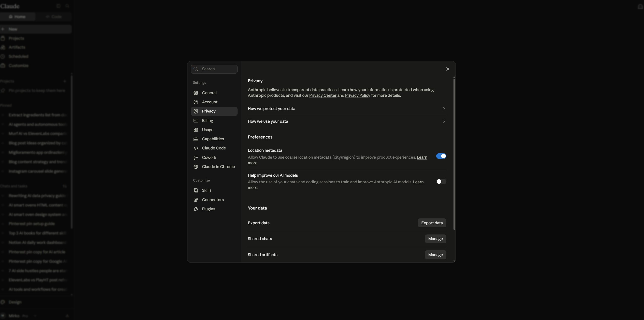
Task: Open Learn more link under Location metadata
Action: click(422, 157)
